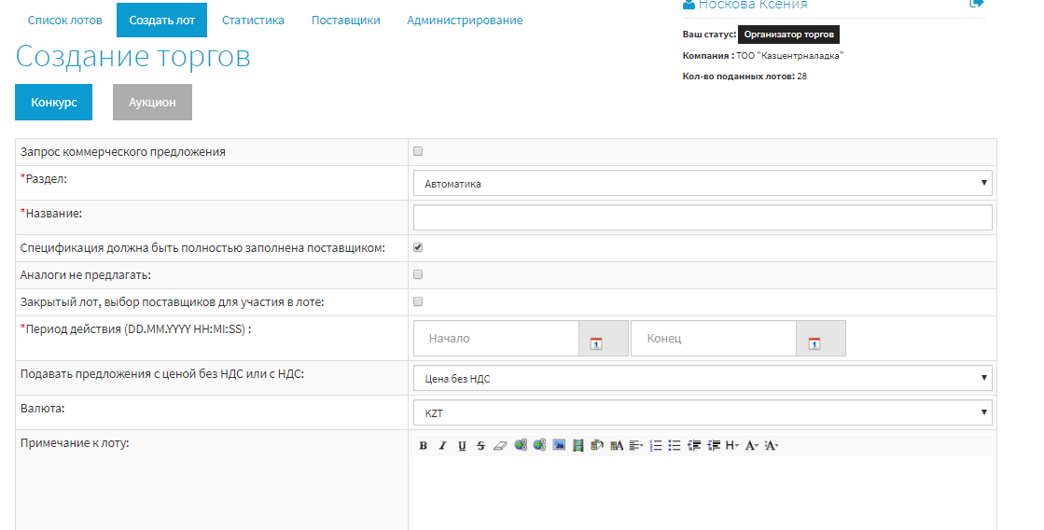The height and width of the screenshot is (530, 1044).
Task: Click the Кол-во поданных лотов count 28
Action: pyautogui.click(x=801, y=76)
